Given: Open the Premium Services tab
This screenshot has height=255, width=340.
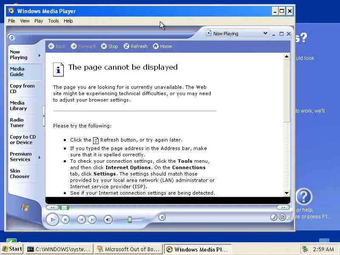Looking at the screenshot, I should 20,156.
